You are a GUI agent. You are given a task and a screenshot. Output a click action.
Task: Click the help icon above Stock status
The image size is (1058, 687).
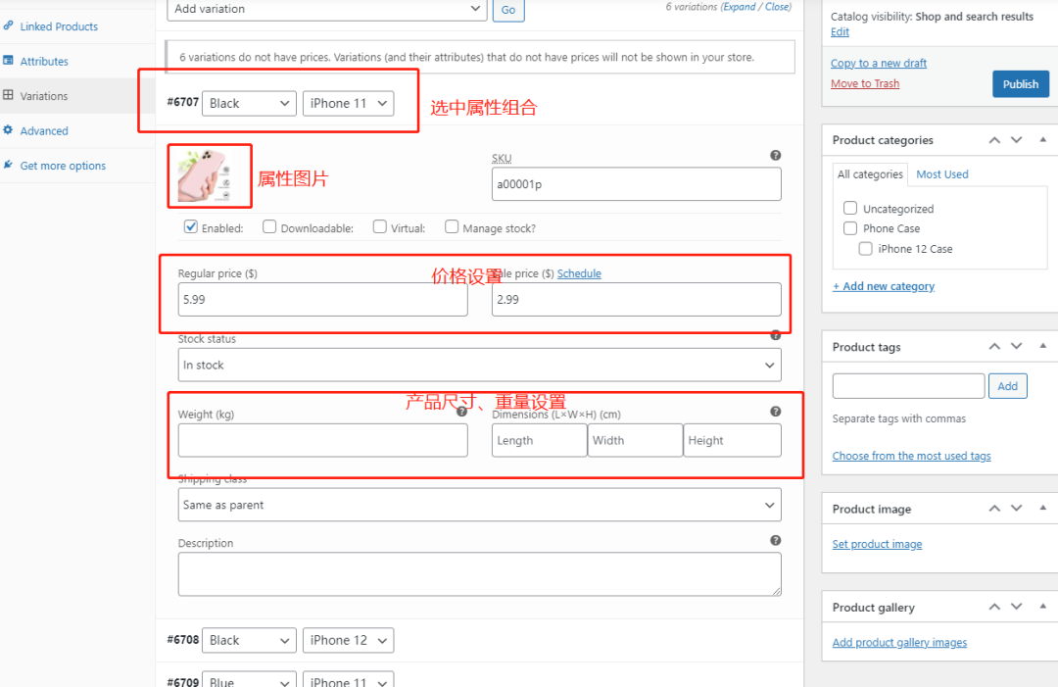775,335
